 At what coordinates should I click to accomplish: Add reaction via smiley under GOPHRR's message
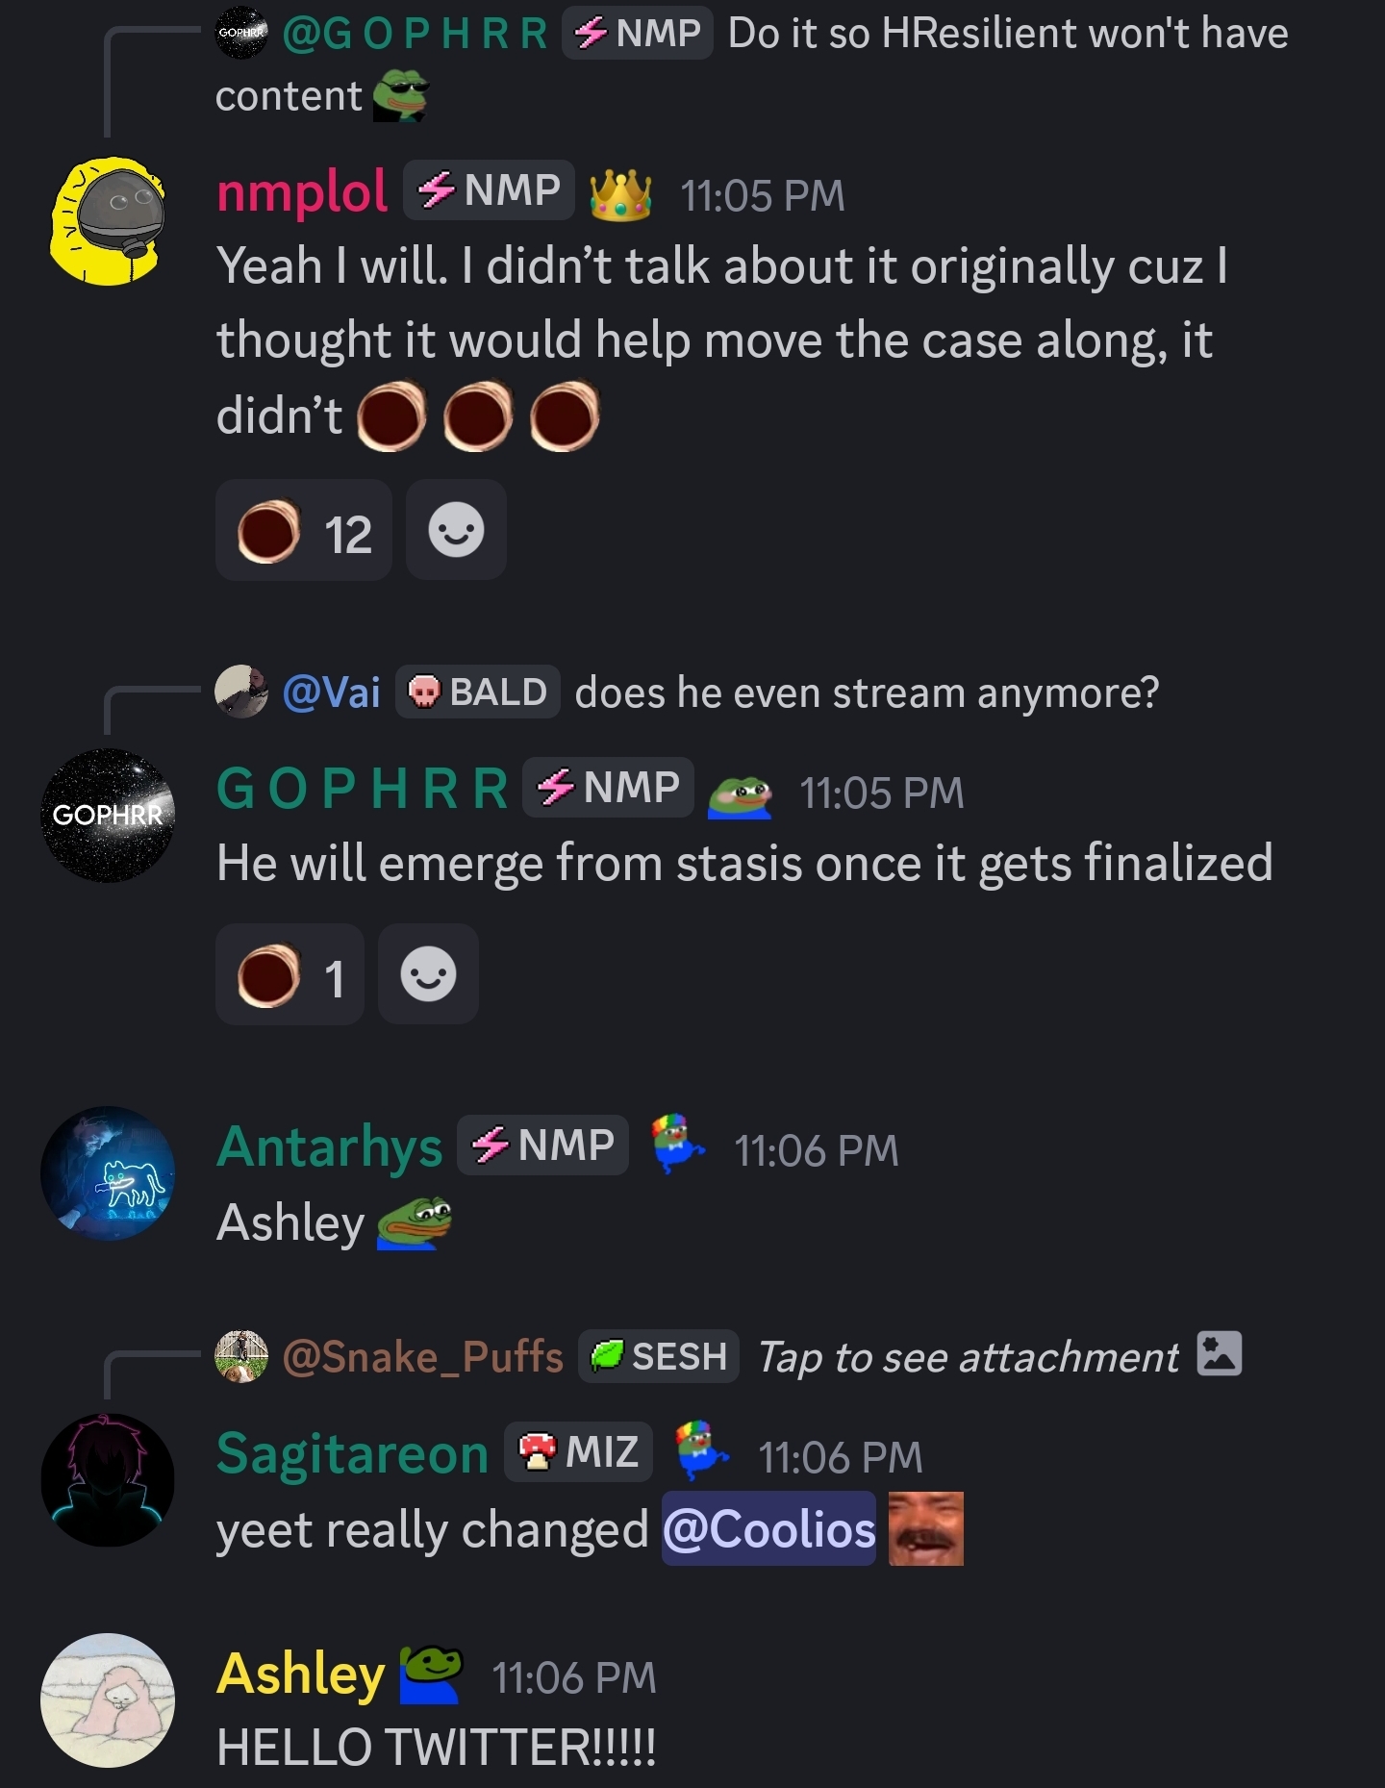point(428,974)
